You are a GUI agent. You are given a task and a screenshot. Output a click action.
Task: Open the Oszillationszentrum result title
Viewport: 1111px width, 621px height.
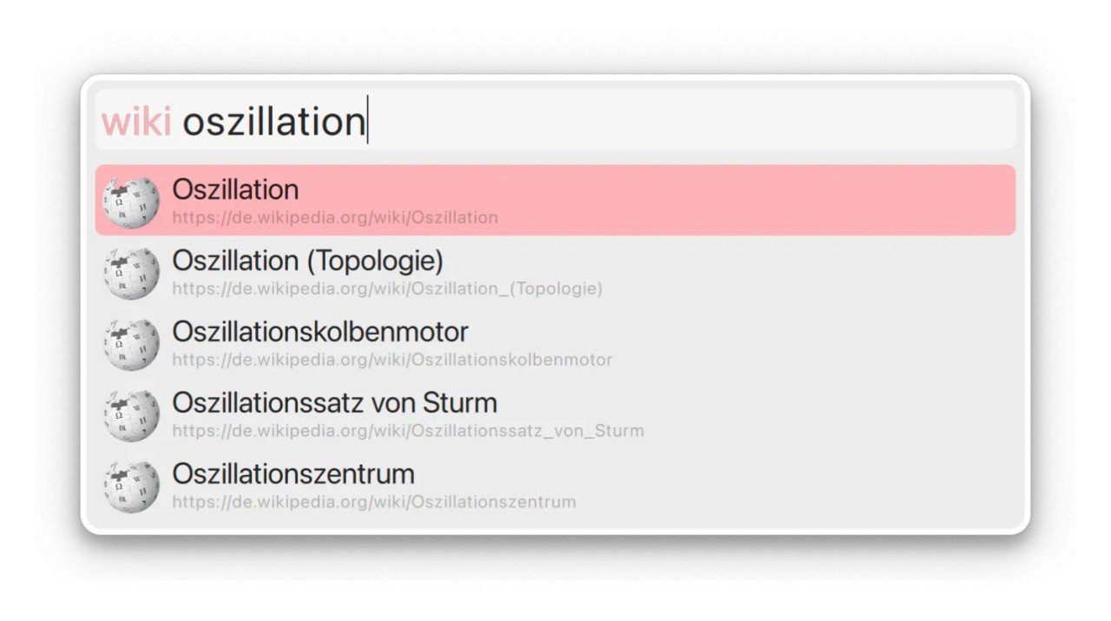[293, 474]
